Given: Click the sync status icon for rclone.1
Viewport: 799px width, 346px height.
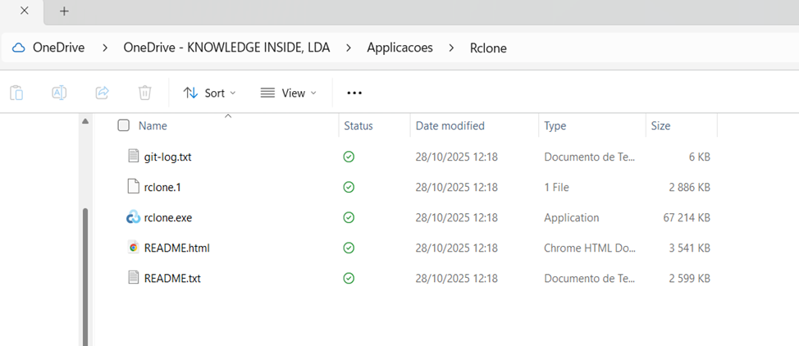Looking at the screenshot, I should [x=349, y=187].
